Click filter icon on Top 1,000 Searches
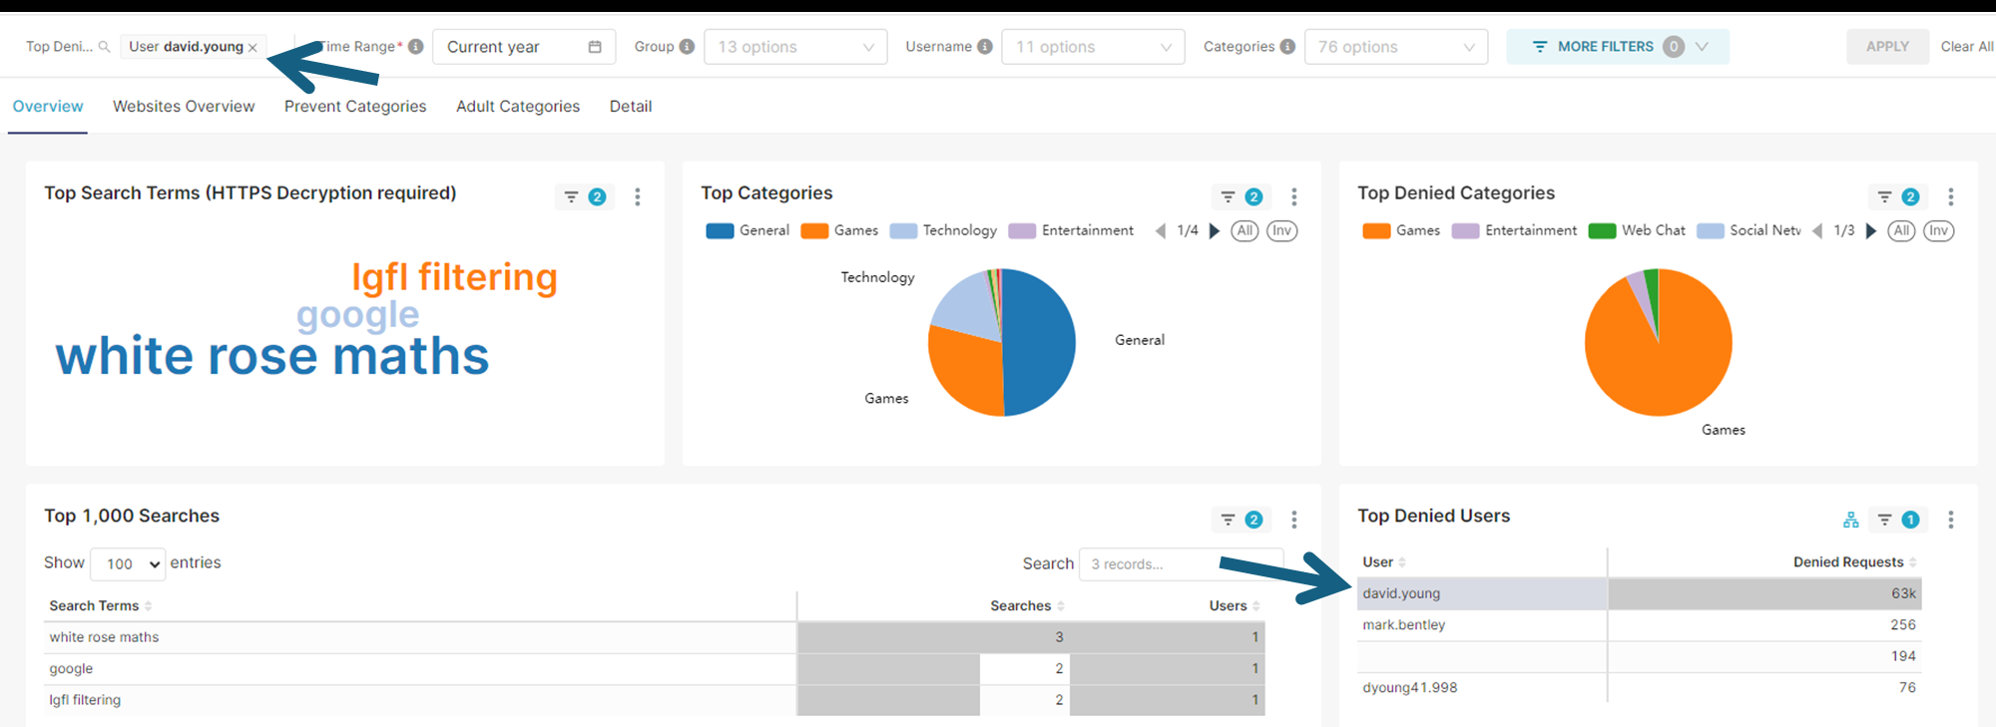This screenshot has width=1996, height=727. point(1229,520)
